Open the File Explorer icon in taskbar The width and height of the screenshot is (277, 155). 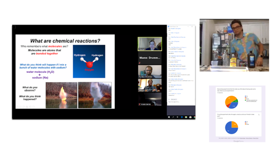186,117
